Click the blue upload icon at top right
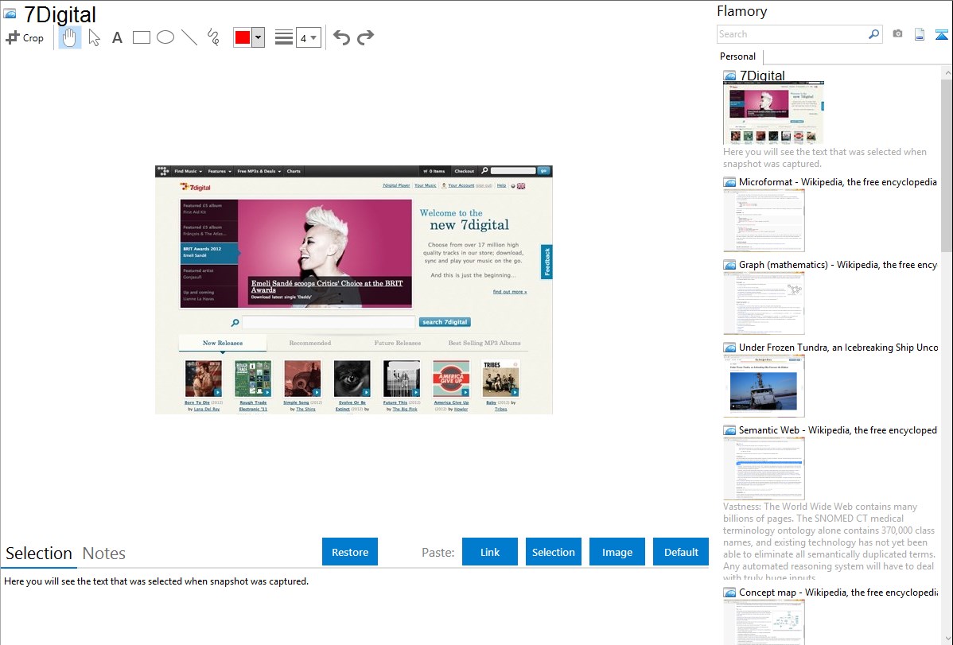The height and width of the screenshot is (645, 953). pos(941,34)
